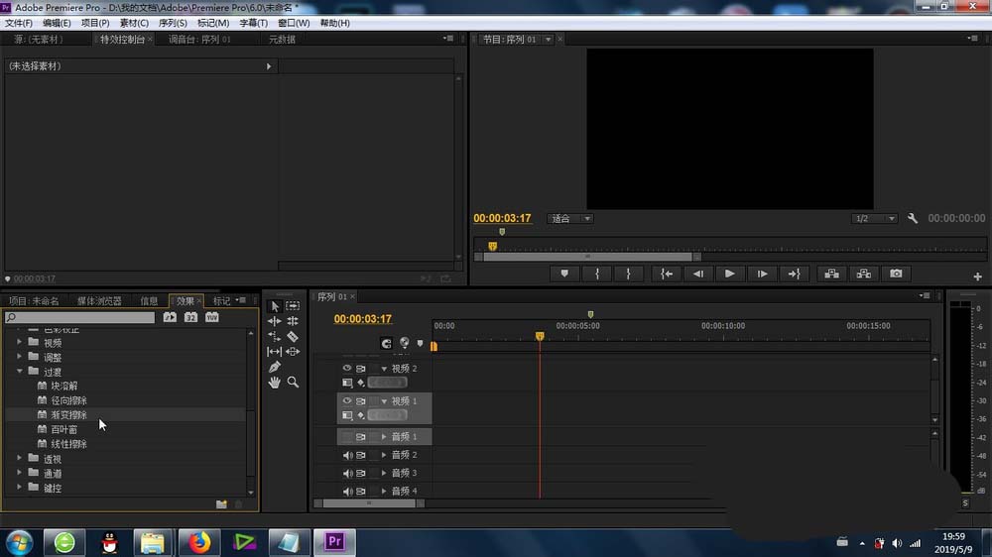Screen dimensions: 992x557
Task: Switch to the 媒体浏览器 tab
Action: pyautogui.click(x=99, y=300)
